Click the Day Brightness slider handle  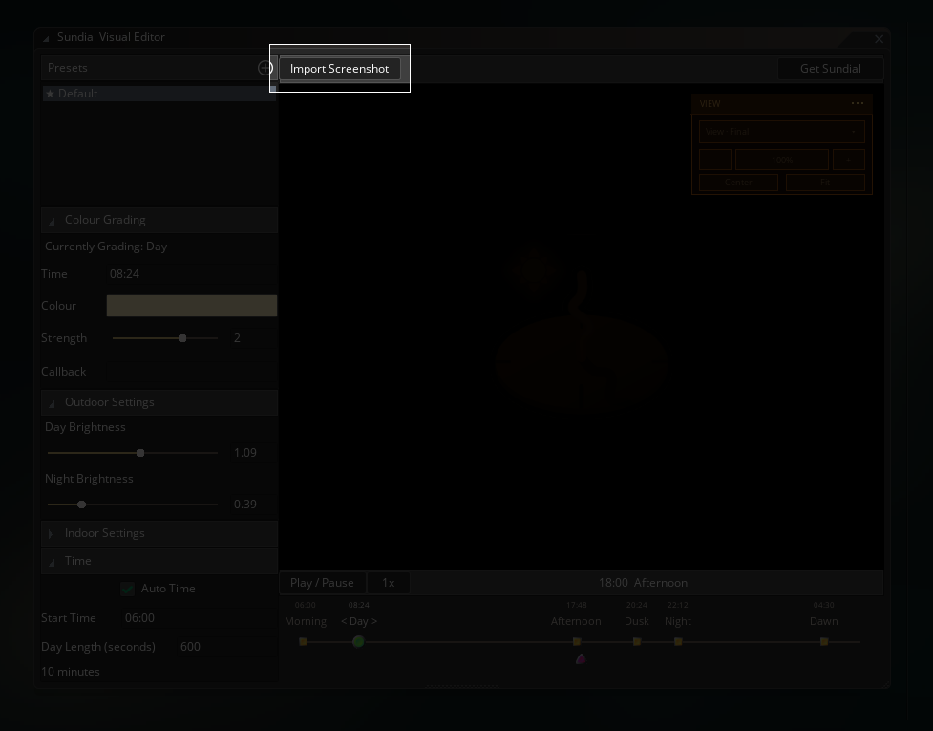coord(140,453)
